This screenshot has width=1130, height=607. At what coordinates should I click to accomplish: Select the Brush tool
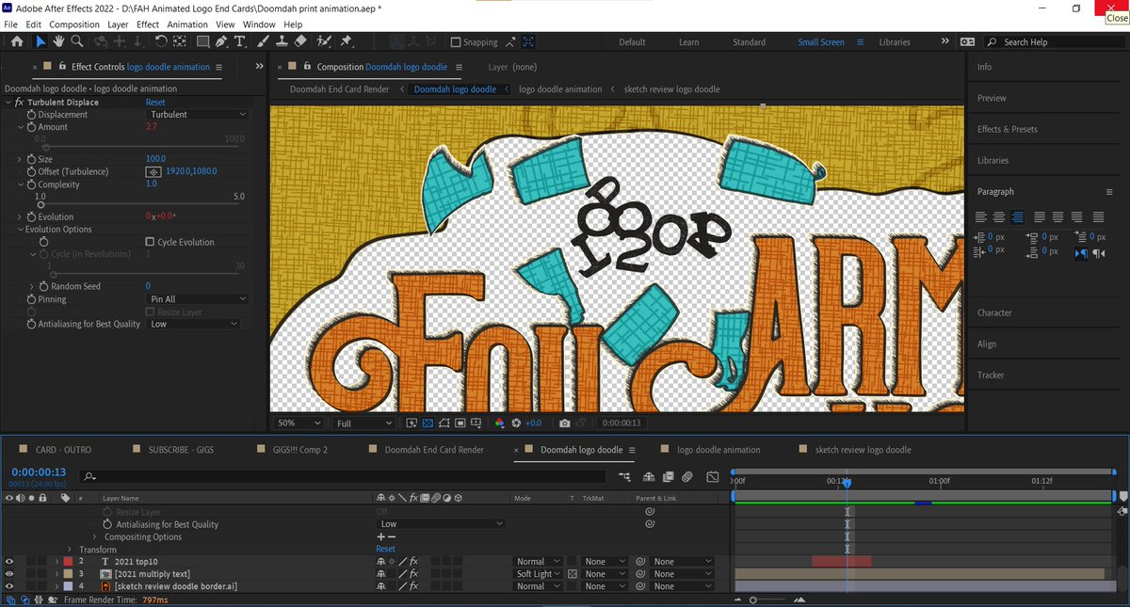point(265,41)
